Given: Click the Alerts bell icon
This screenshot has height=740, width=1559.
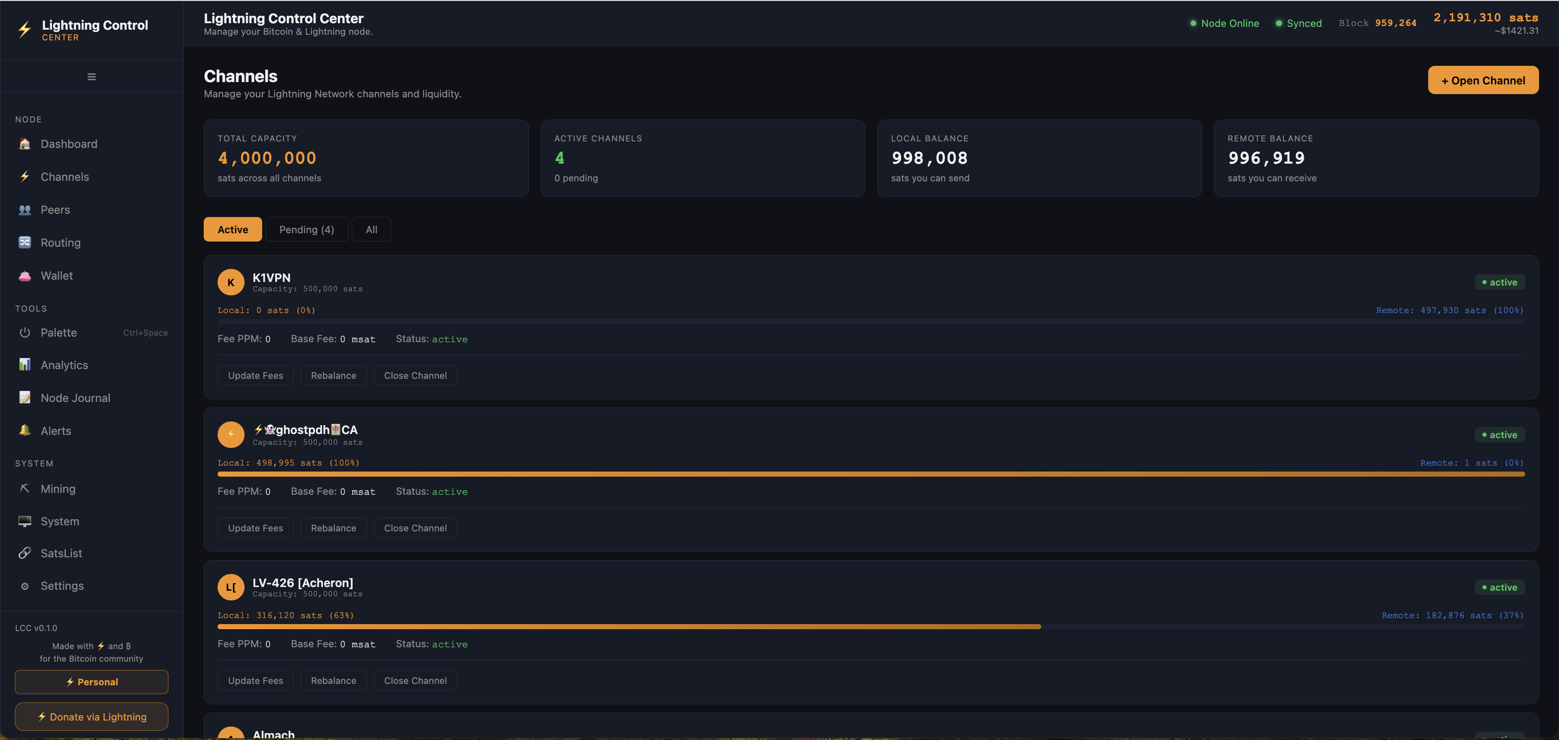Looking at the screenshot, I should click(25, 430).
